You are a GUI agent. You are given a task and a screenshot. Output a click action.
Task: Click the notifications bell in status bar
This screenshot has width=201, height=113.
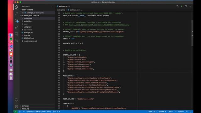pos(191,112)
